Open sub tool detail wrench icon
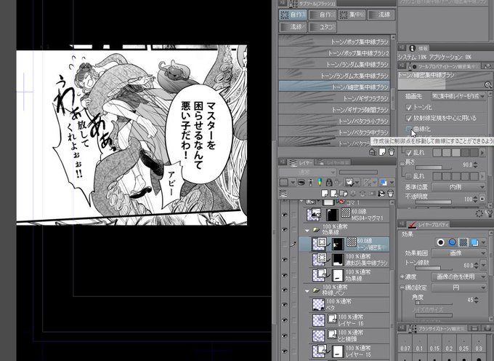Viewport: 494px width, 361px height. pos(490,214)
